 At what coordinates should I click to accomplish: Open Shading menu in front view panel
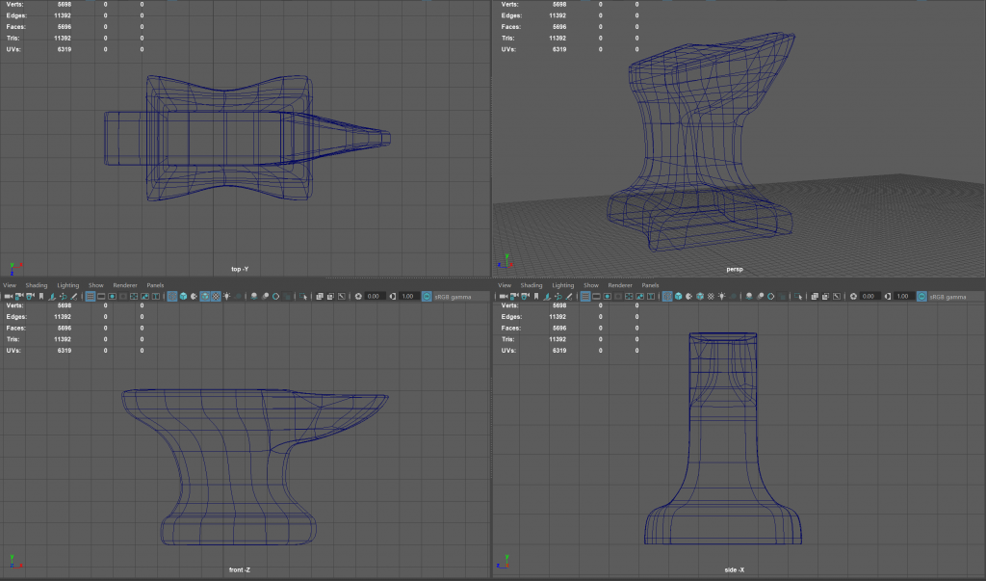point(37,286)
